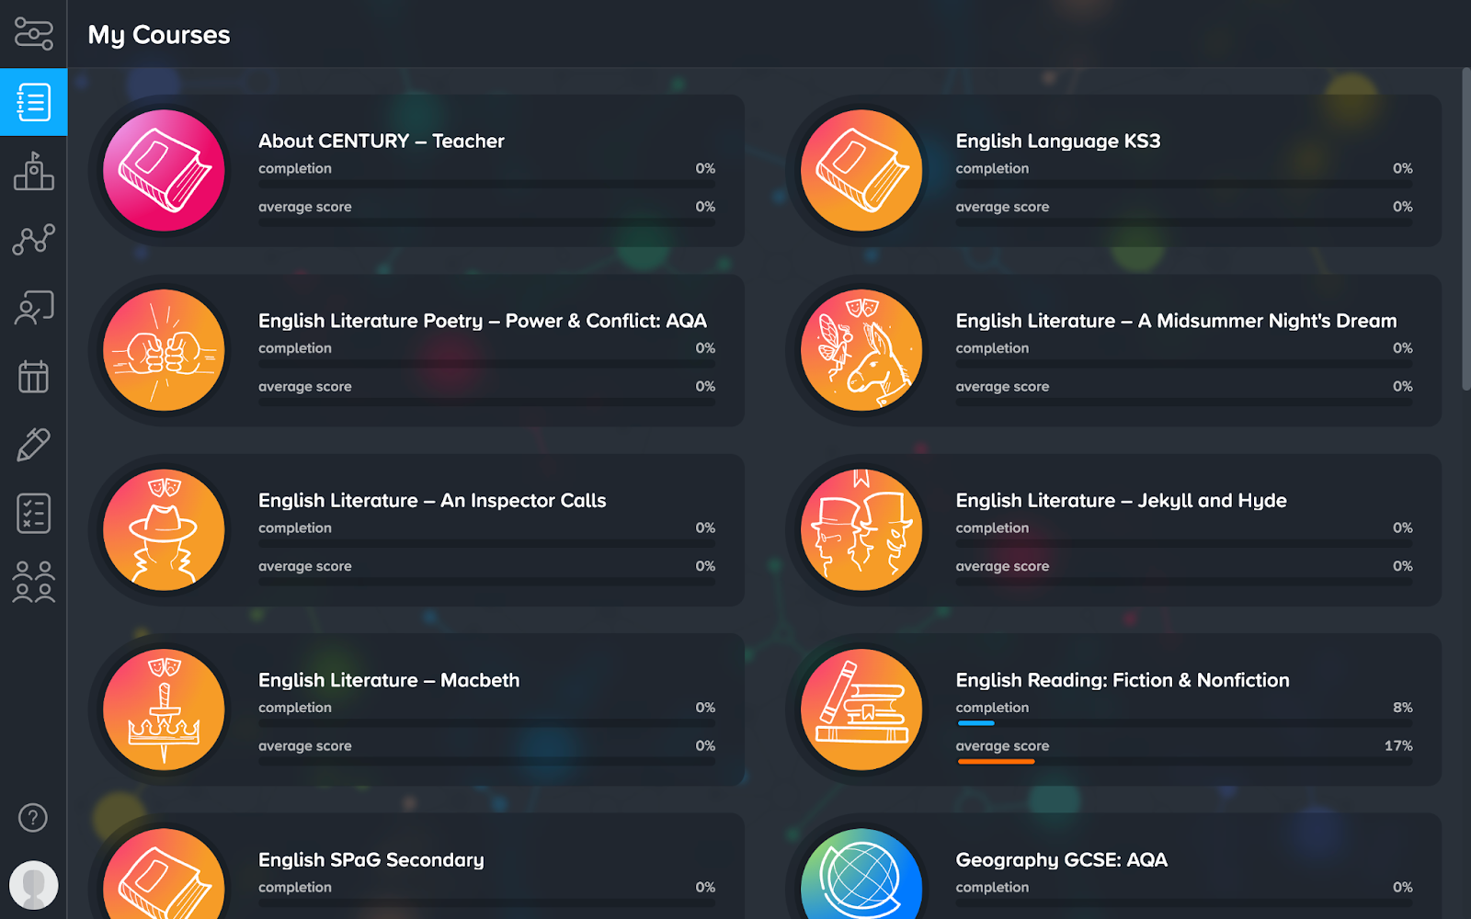Click the Jekyll and Hyde top hats icon
Viewport: 1471px width, 919px height.
click(x=861, y=529)
